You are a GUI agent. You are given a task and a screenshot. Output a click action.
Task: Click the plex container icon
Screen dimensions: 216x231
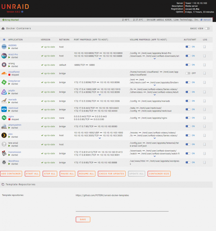tap(4, 135)
